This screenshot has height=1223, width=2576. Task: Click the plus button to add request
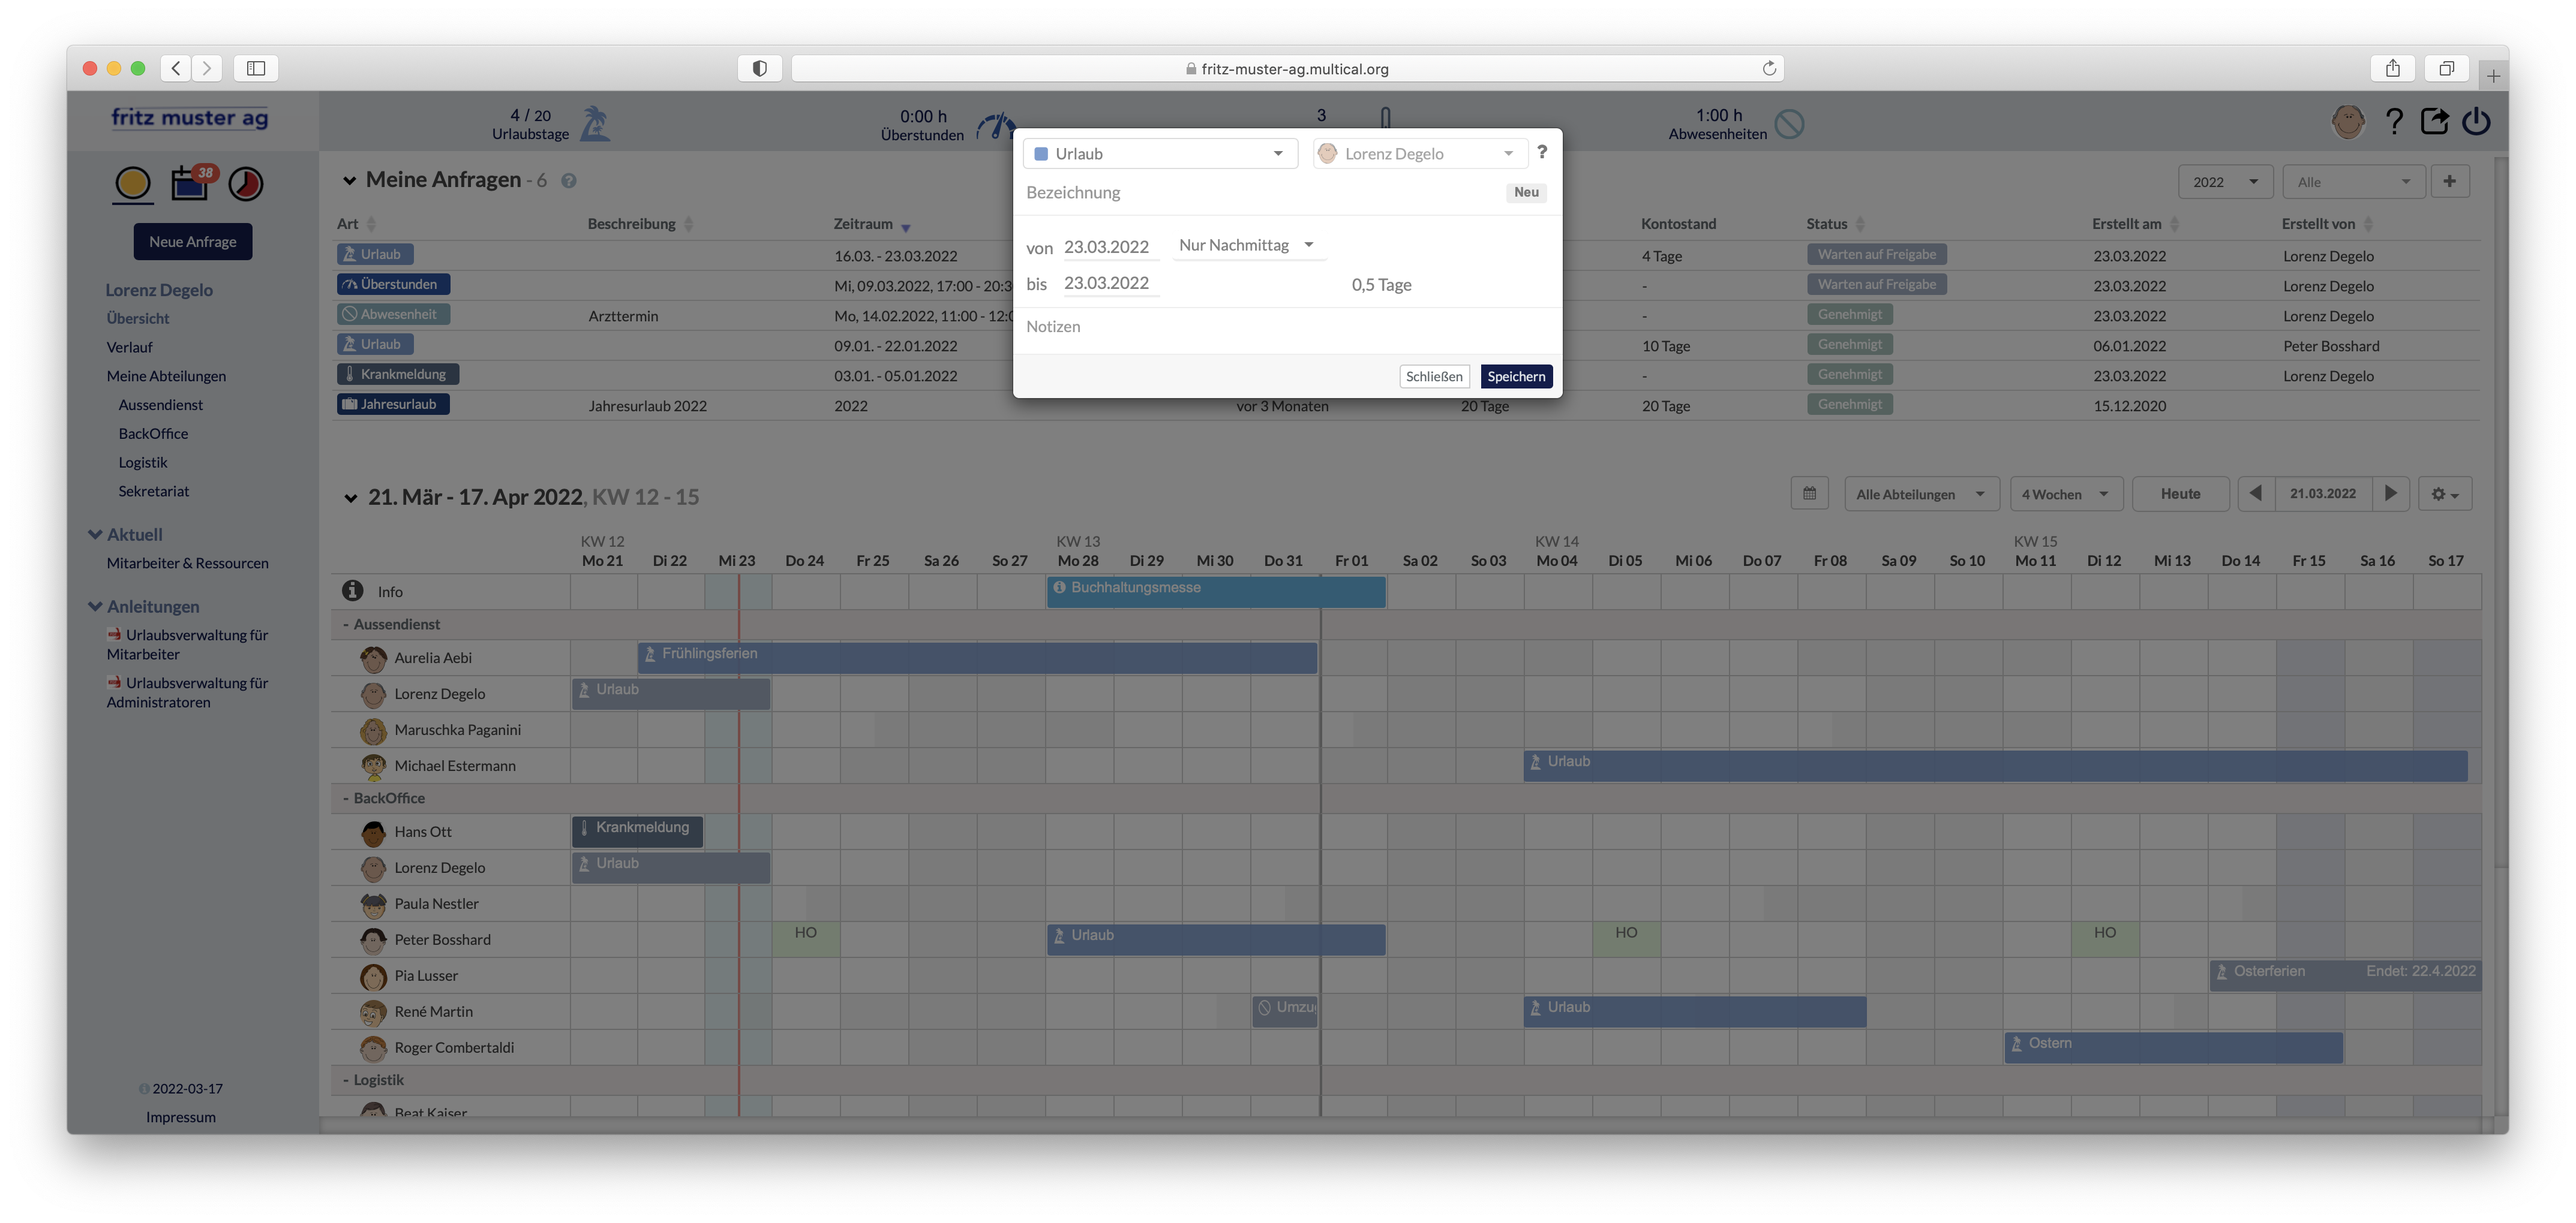(x=2449, y=181)
